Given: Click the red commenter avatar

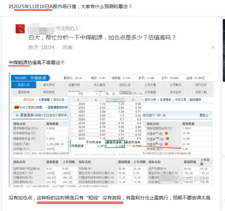Looking at the screenshot, I should coord(20,29).
